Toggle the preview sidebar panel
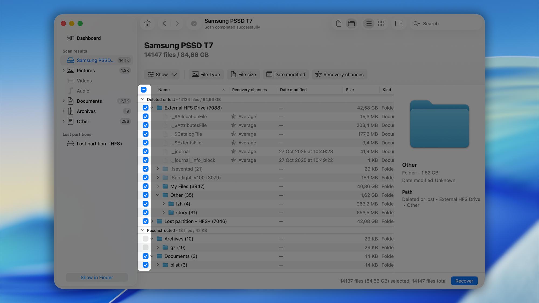This screenshot has width=539, height=303. point(399,23)
